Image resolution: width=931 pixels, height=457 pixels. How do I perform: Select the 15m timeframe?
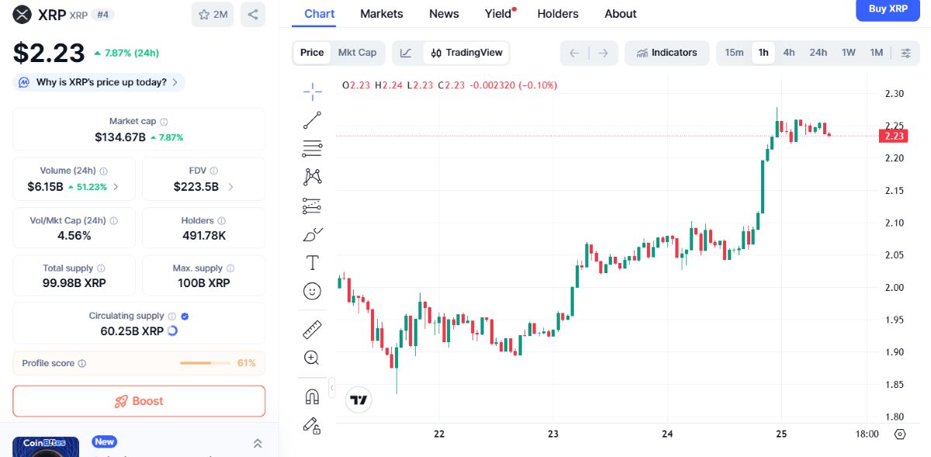point(734,53)
